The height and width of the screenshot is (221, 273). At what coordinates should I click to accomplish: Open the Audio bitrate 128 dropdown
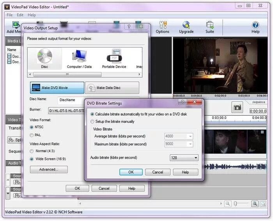tap(184, 157)
